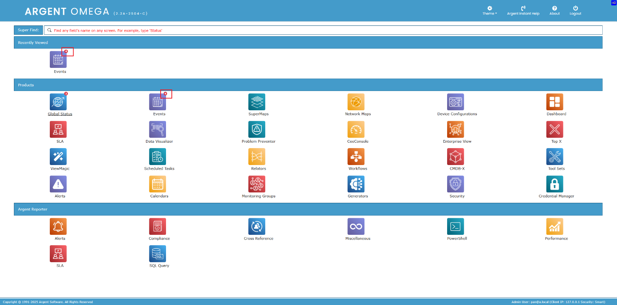This screenshot has height=305, width=617.
Task: Click the Logout button
Action: pyautogui.click(x=575, y=10)
